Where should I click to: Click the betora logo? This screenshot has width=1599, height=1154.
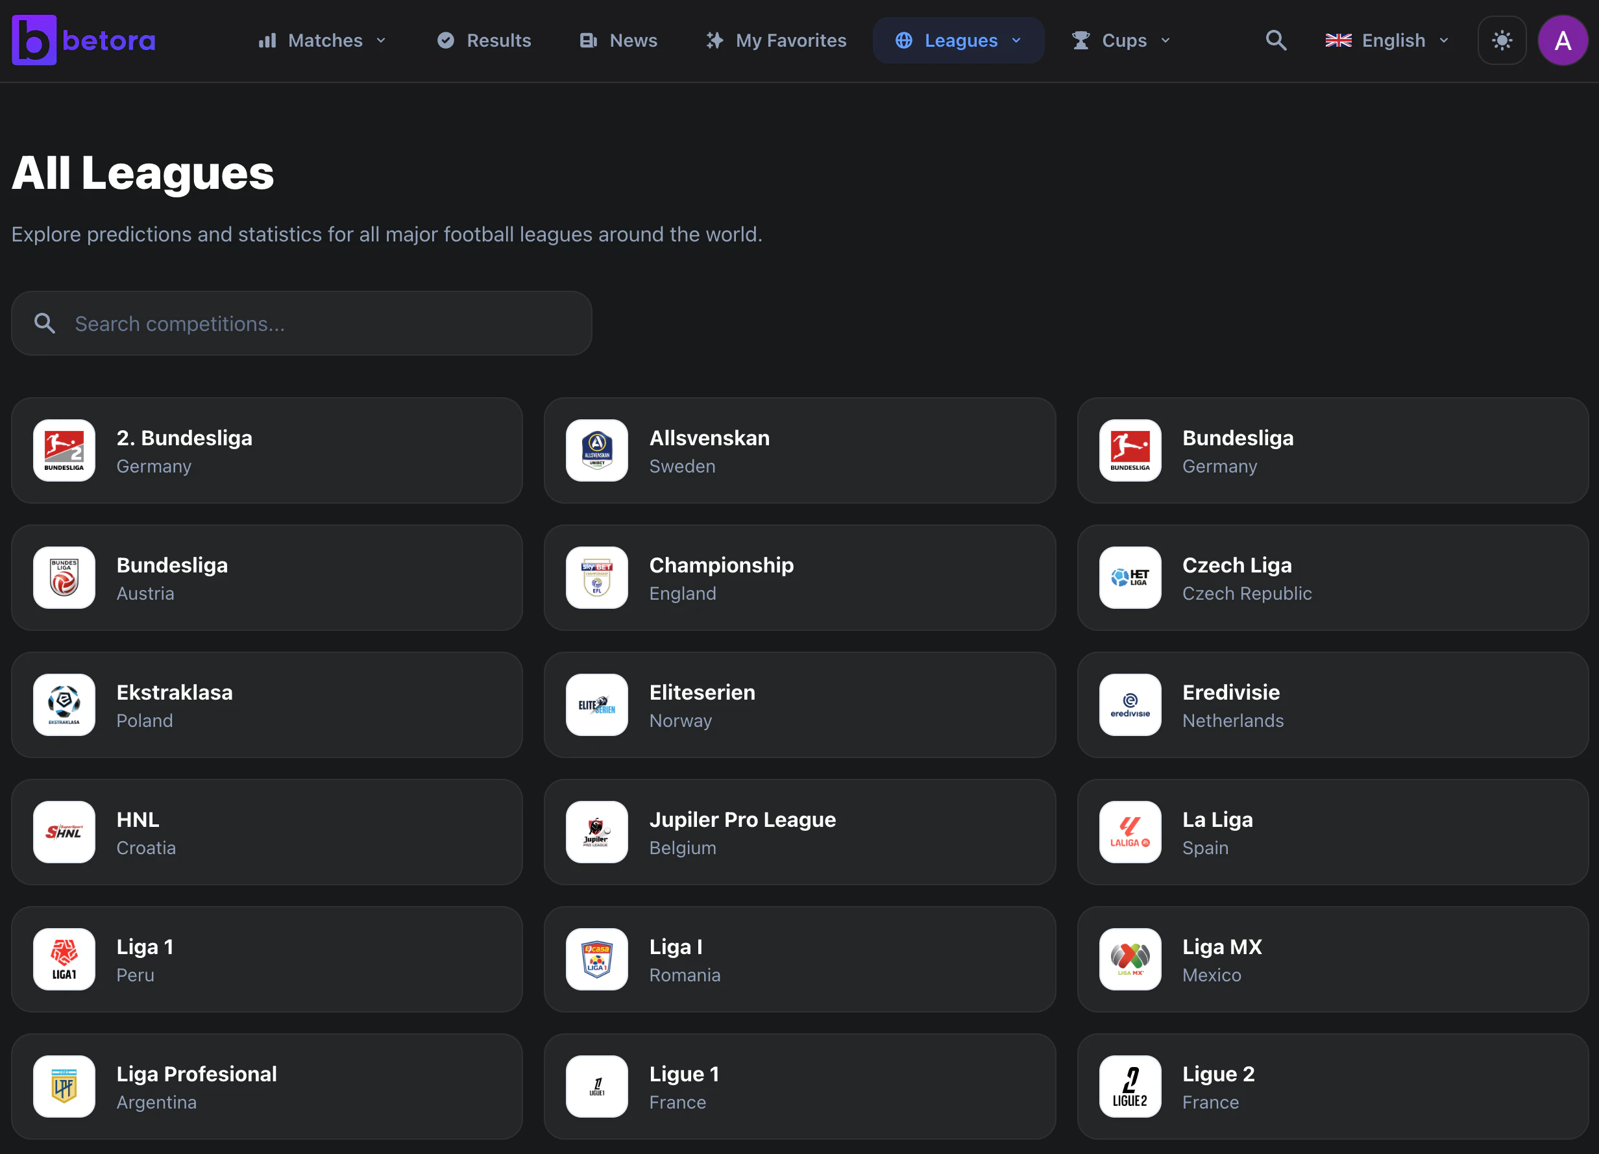coord(83,40)
